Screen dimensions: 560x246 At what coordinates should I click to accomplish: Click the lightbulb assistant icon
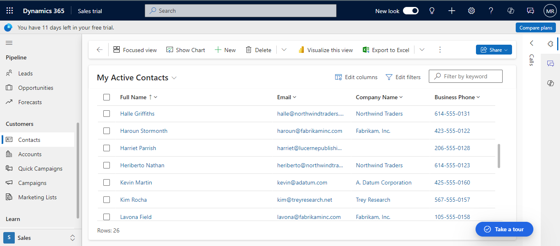point(432,11)
